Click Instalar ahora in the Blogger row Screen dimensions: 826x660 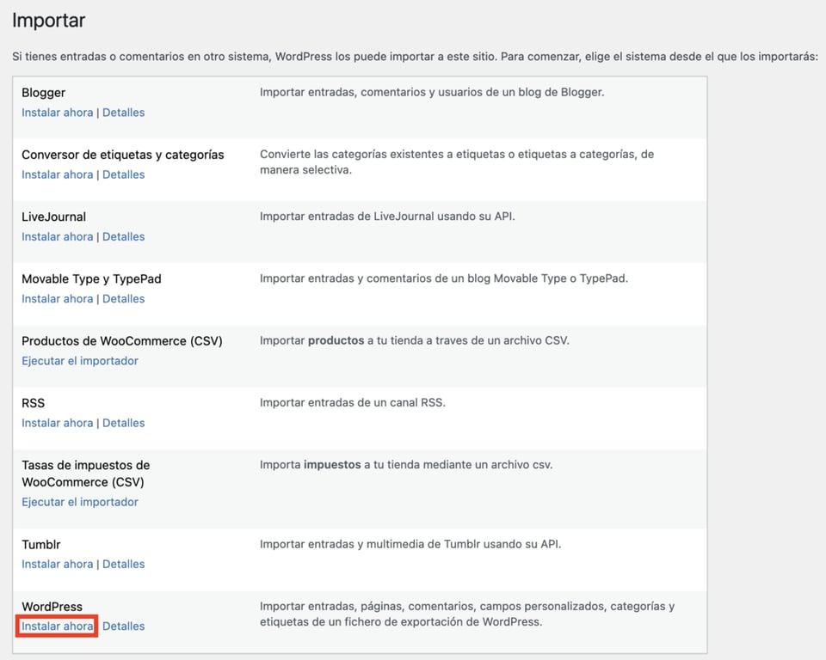pyautogui.click(x=57, y=112)
